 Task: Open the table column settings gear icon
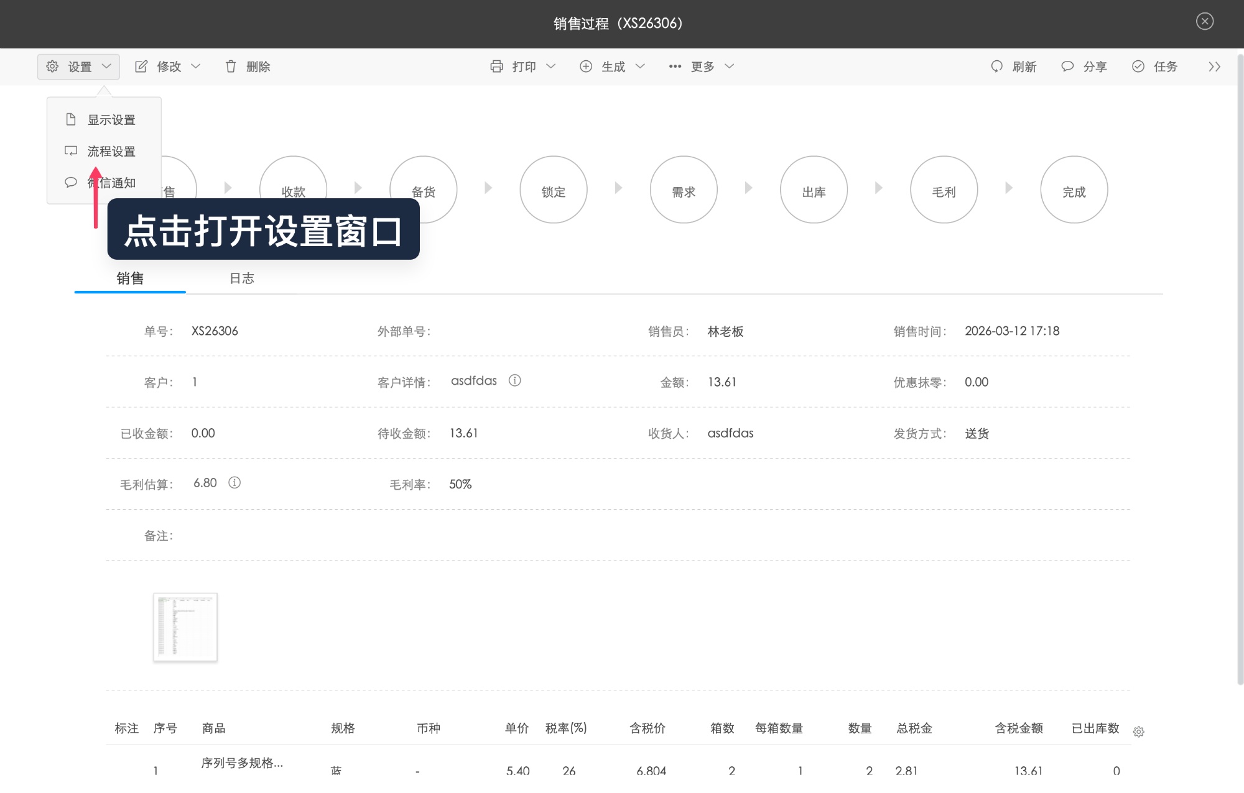pyautogui.click(x=1139, y=732)
